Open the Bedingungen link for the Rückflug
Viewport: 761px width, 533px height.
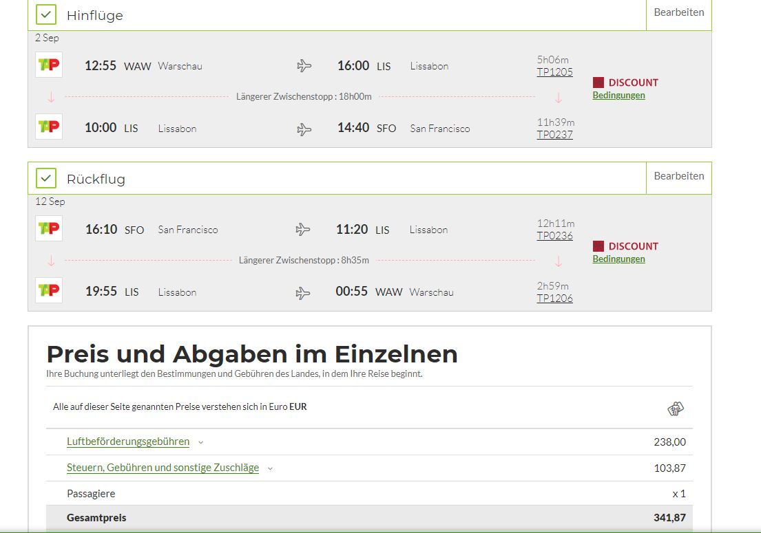619,259
